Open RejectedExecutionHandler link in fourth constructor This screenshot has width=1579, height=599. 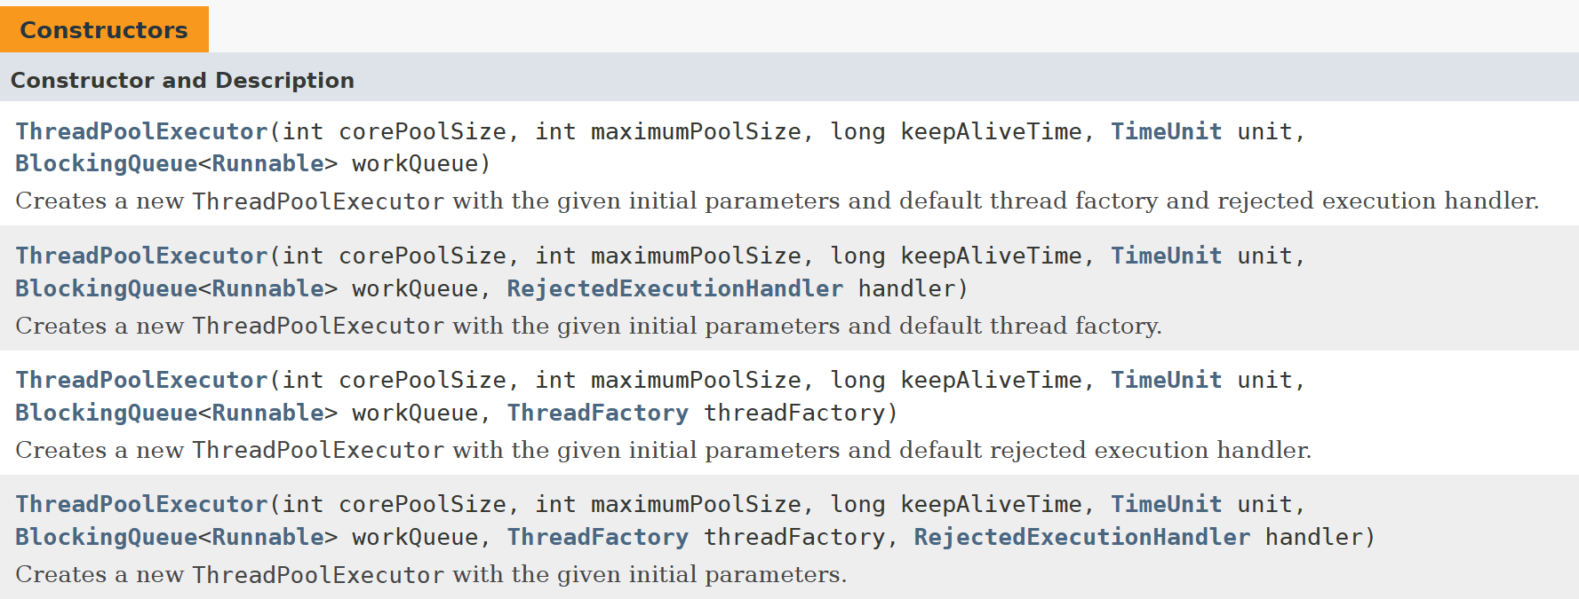[1082, 537]
